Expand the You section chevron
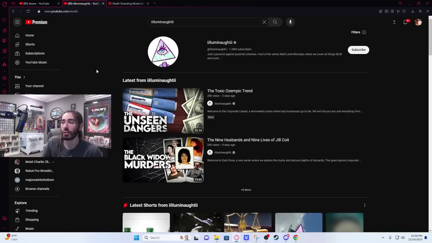The image size is (432, 243). click(x=24, y=77)
